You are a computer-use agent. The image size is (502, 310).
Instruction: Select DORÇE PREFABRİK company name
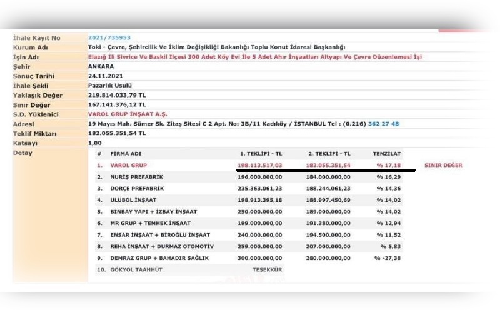(137, 188)
